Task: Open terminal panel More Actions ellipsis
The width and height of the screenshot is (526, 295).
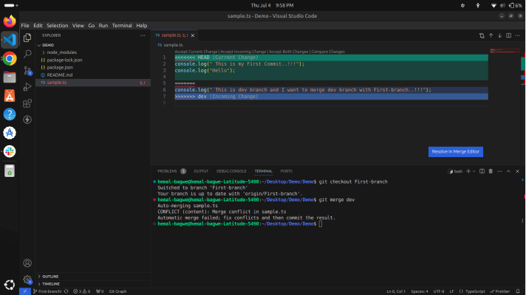Action: click(499, 171)
